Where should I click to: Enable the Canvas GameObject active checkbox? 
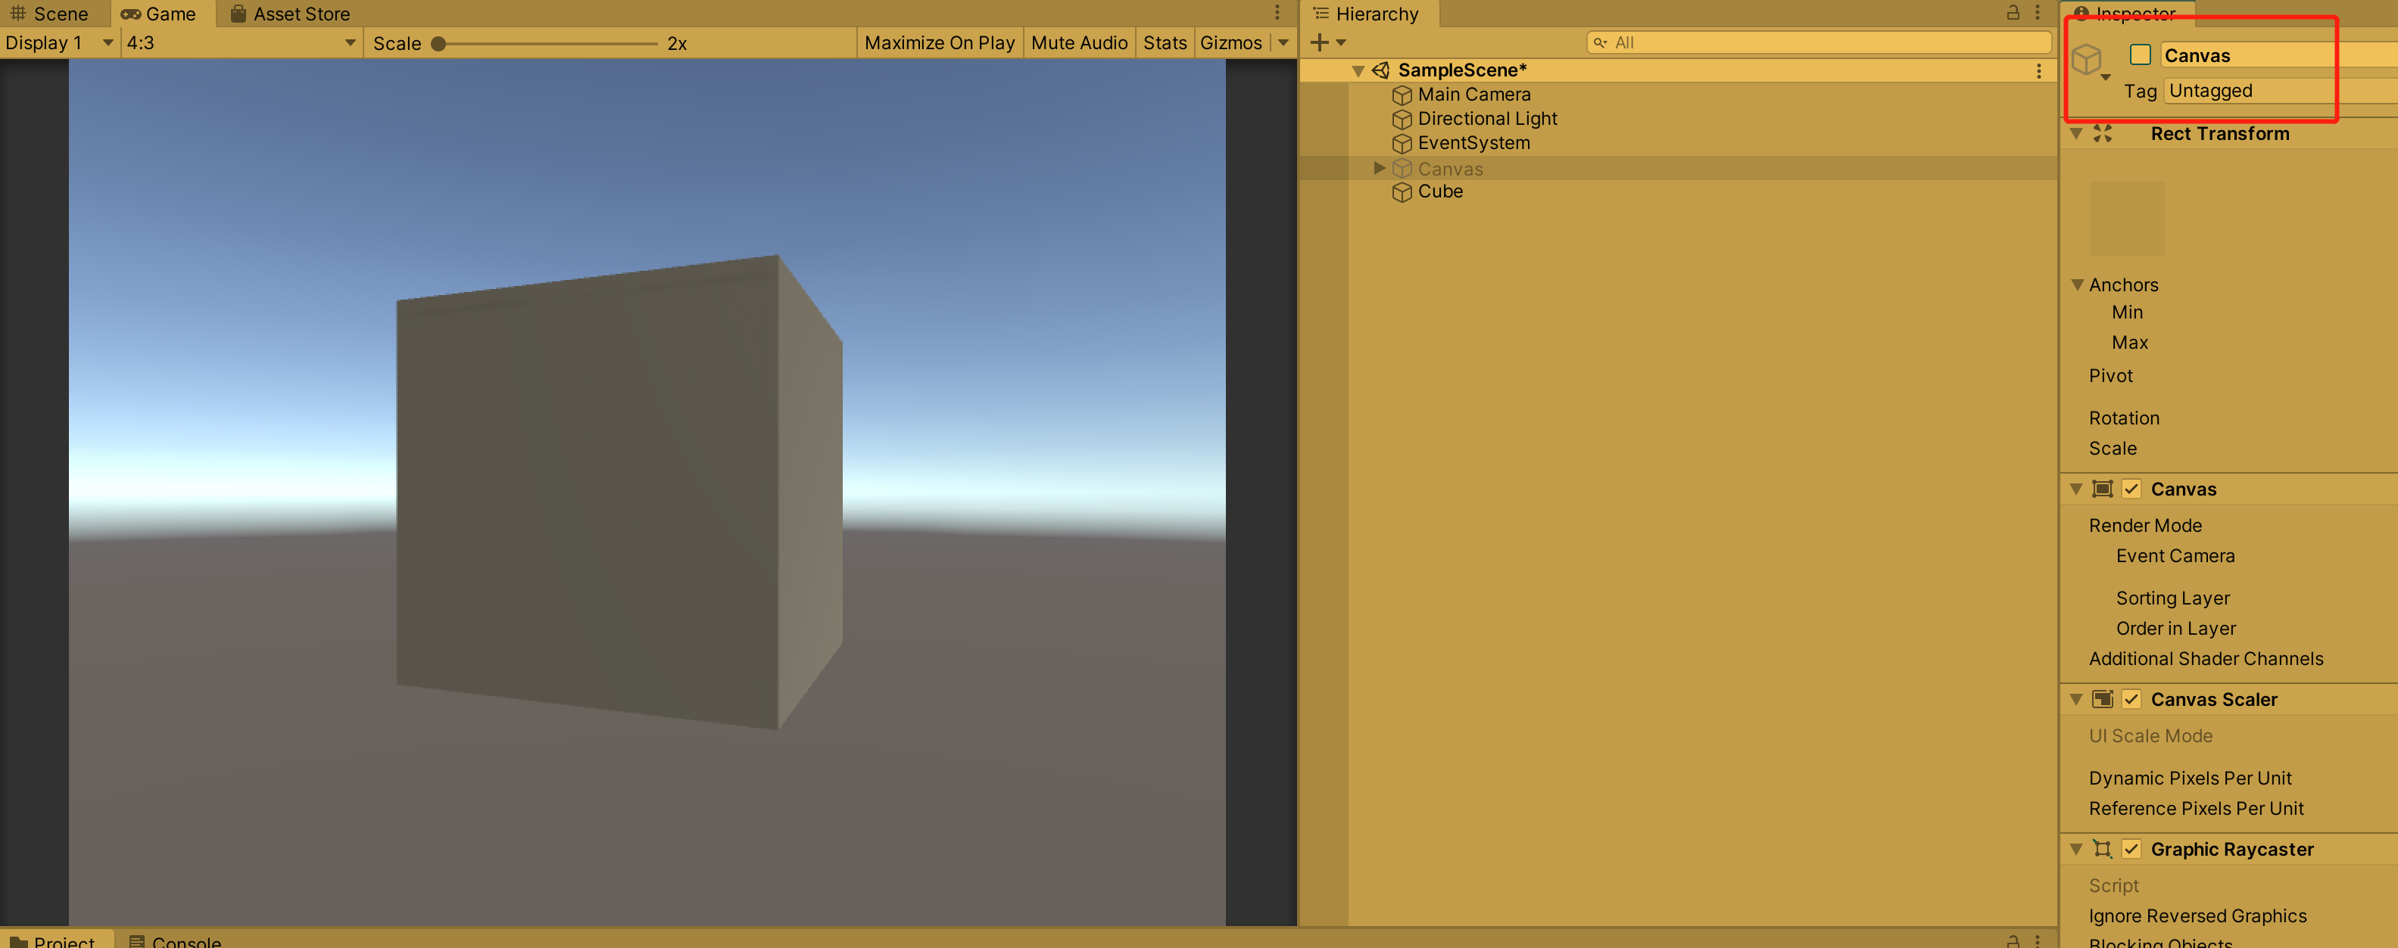pyautogui.click(x=2140, y=55)
